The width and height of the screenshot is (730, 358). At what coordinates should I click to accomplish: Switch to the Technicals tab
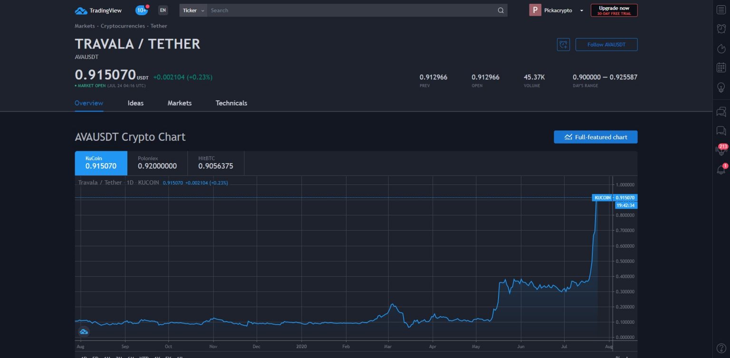coord(231,103)
